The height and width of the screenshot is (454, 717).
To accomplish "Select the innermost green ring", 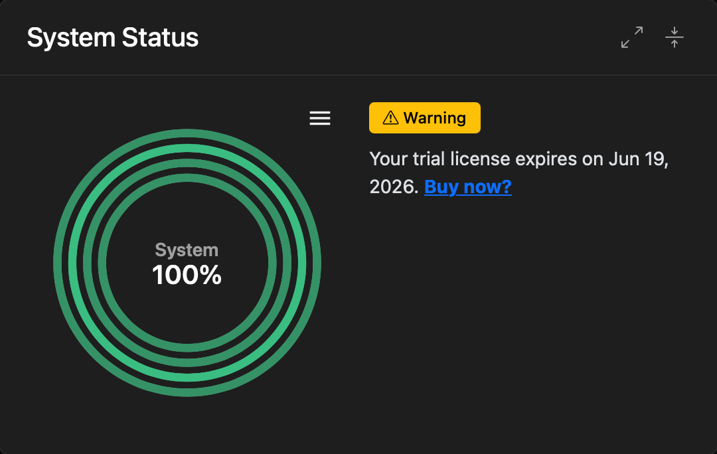I will (187, 178).
